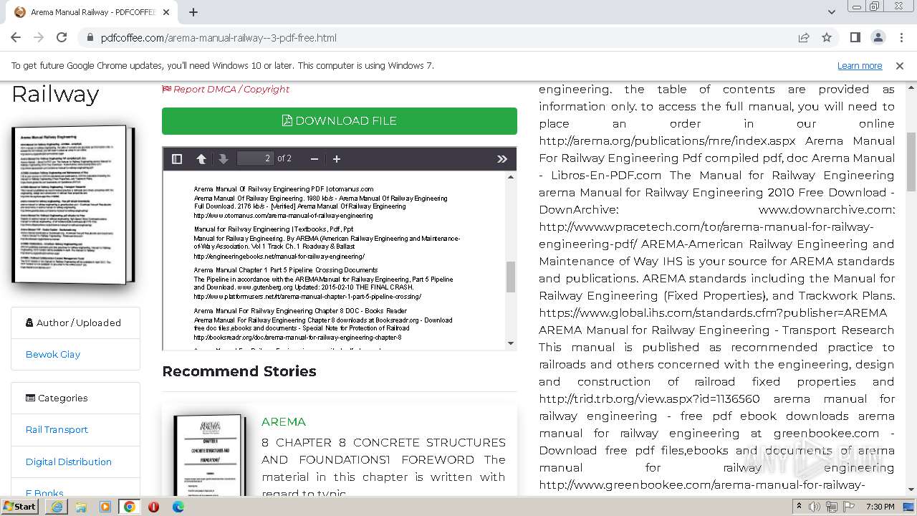Reload the current page
This screenshot has height=516, width=917.
pyautogui.click(x=62, y=38)
